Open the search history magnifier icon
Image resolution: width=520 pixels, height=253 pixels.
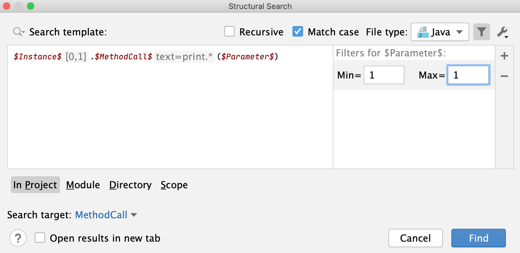pyautogui.click(x=18, y=32)
